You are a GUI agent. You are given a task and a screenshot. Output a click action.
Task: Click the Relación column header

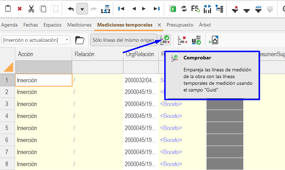tap(98, 54)
